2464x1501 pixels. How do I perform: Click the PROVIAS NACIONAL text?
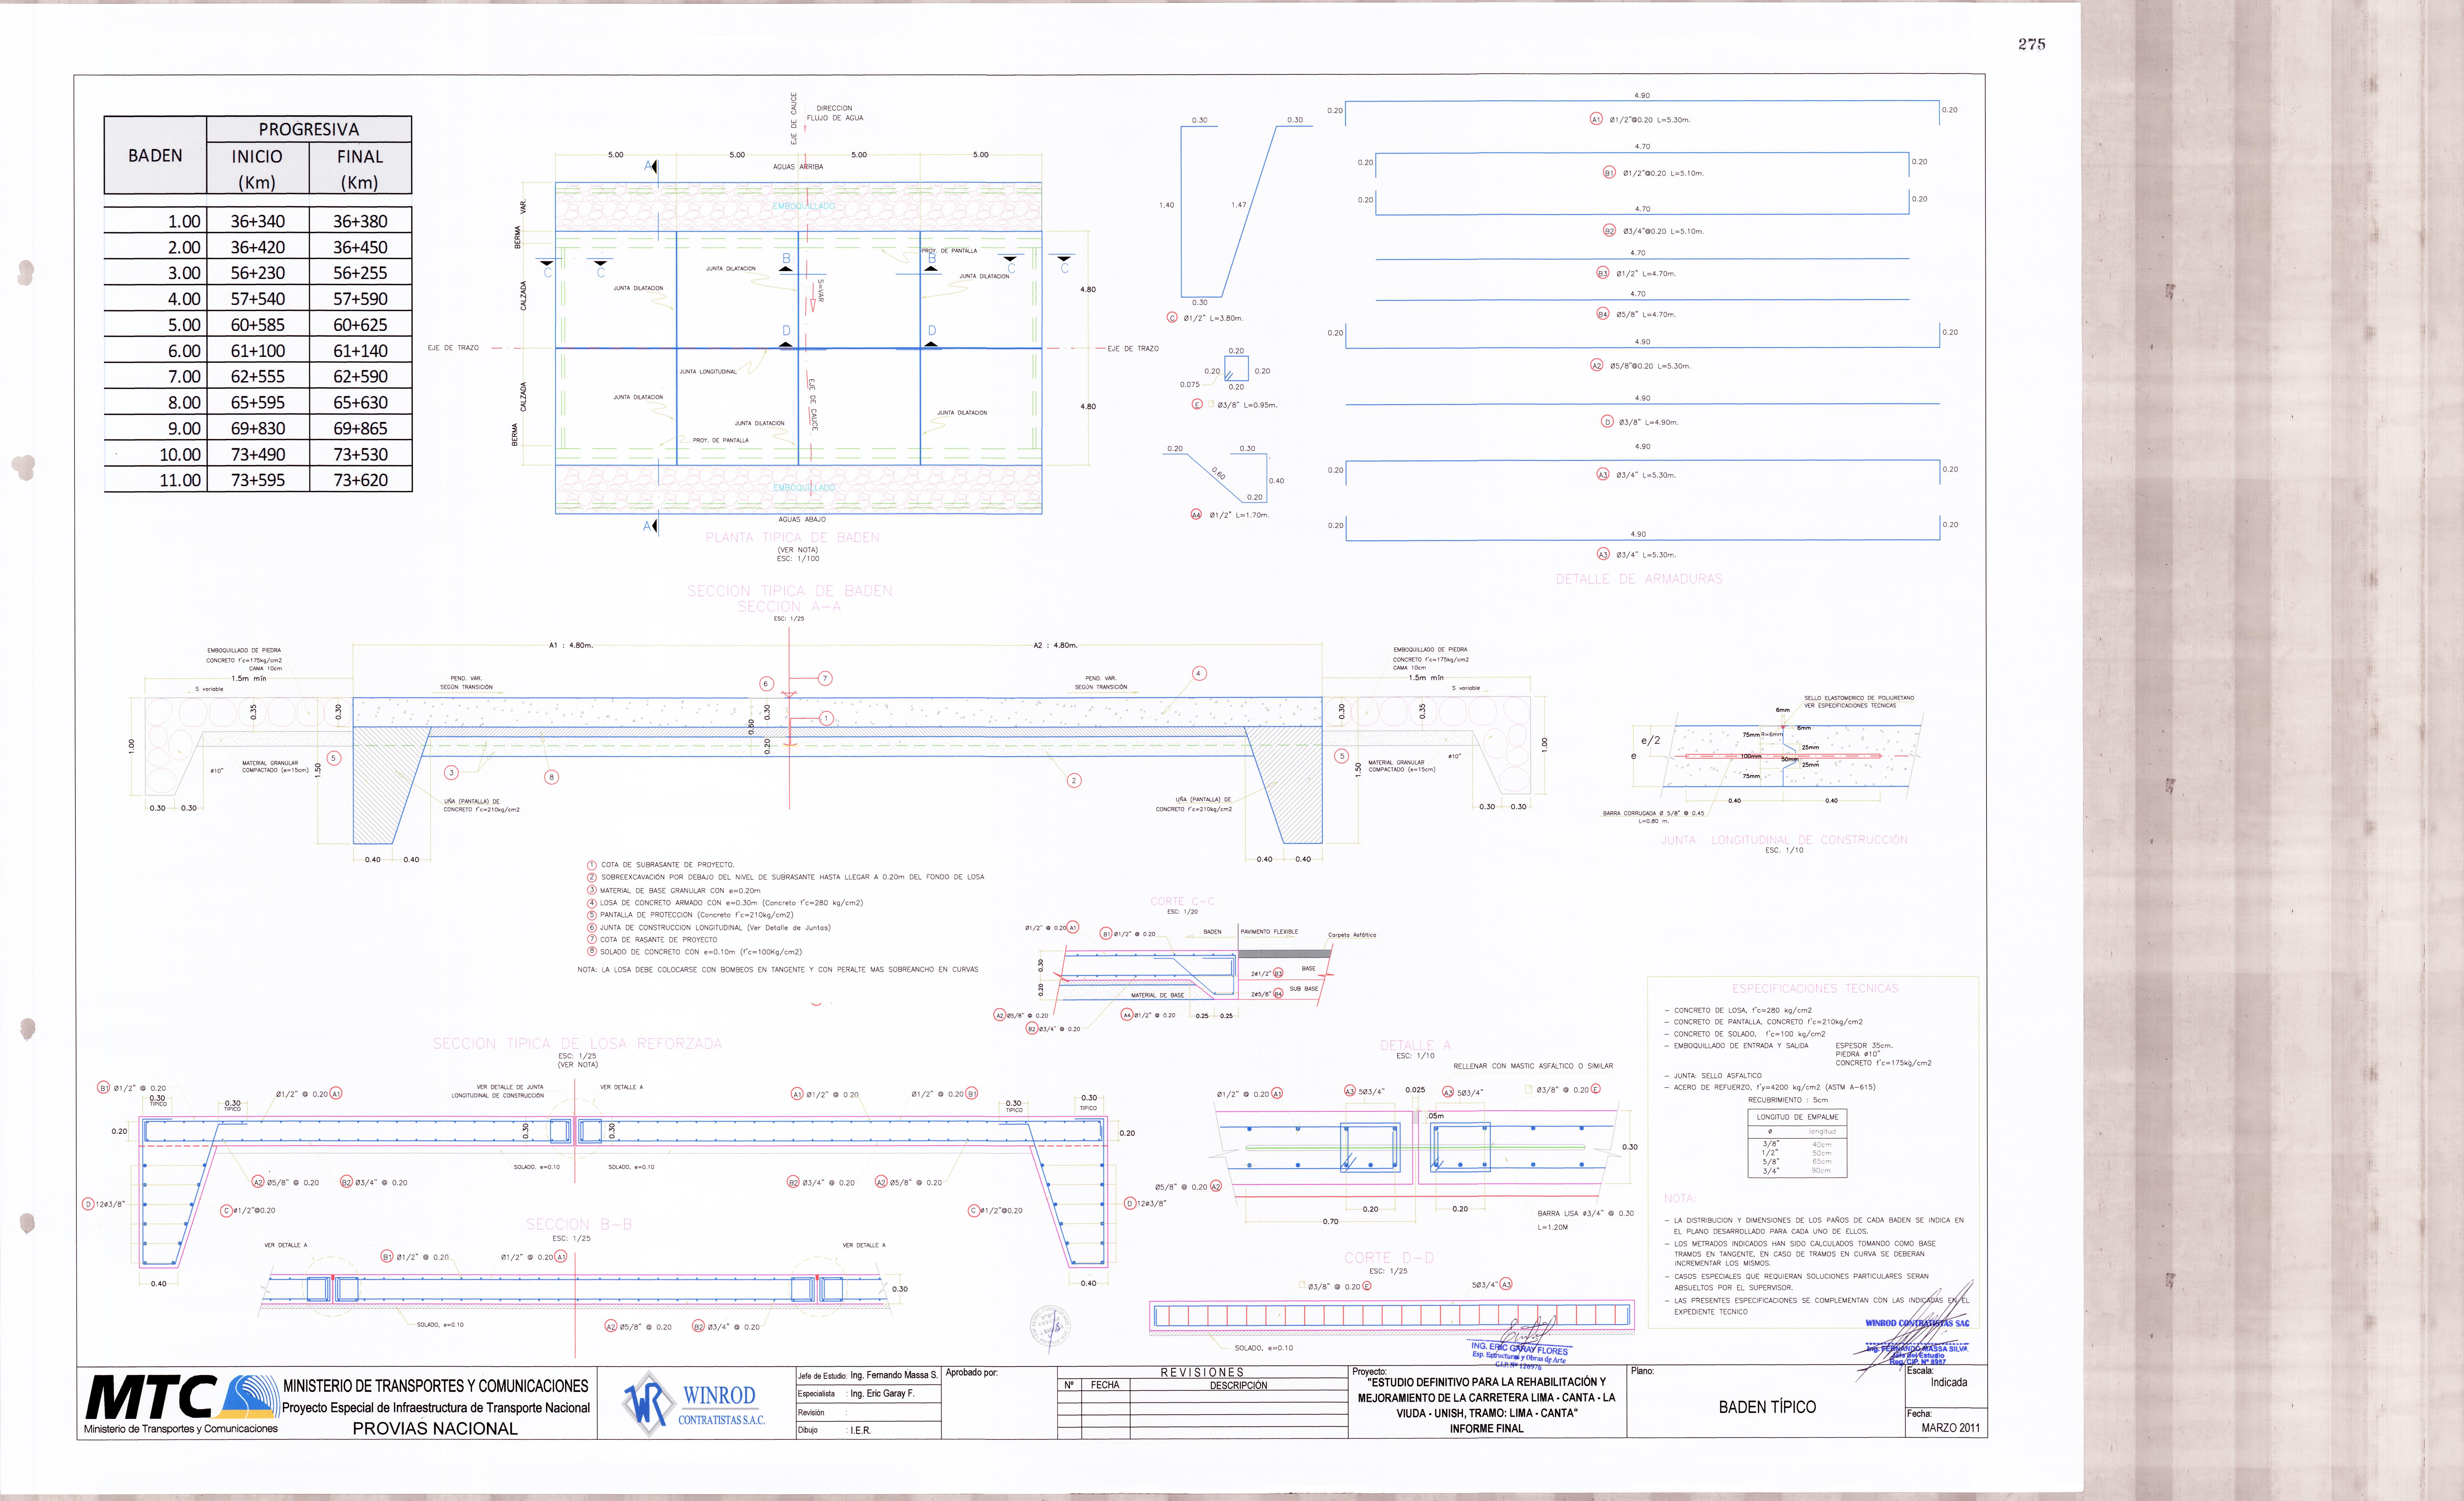435,1429
